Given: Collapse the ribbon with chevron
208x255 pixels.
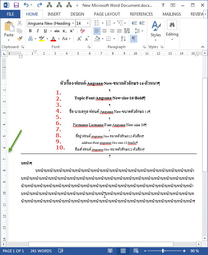Looking at the screenshot, I should (203, 47).
